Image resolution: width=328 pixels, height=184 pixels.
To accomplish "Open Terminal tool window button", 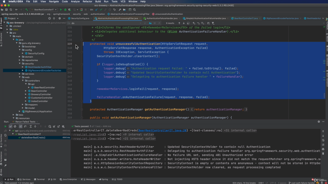I will [x=39, y=179].
